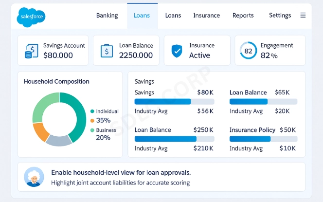The height and width of the screenshot is (202, 323).
Task: Click the advisor avatar in the recommendation banner
Action: 34,177
